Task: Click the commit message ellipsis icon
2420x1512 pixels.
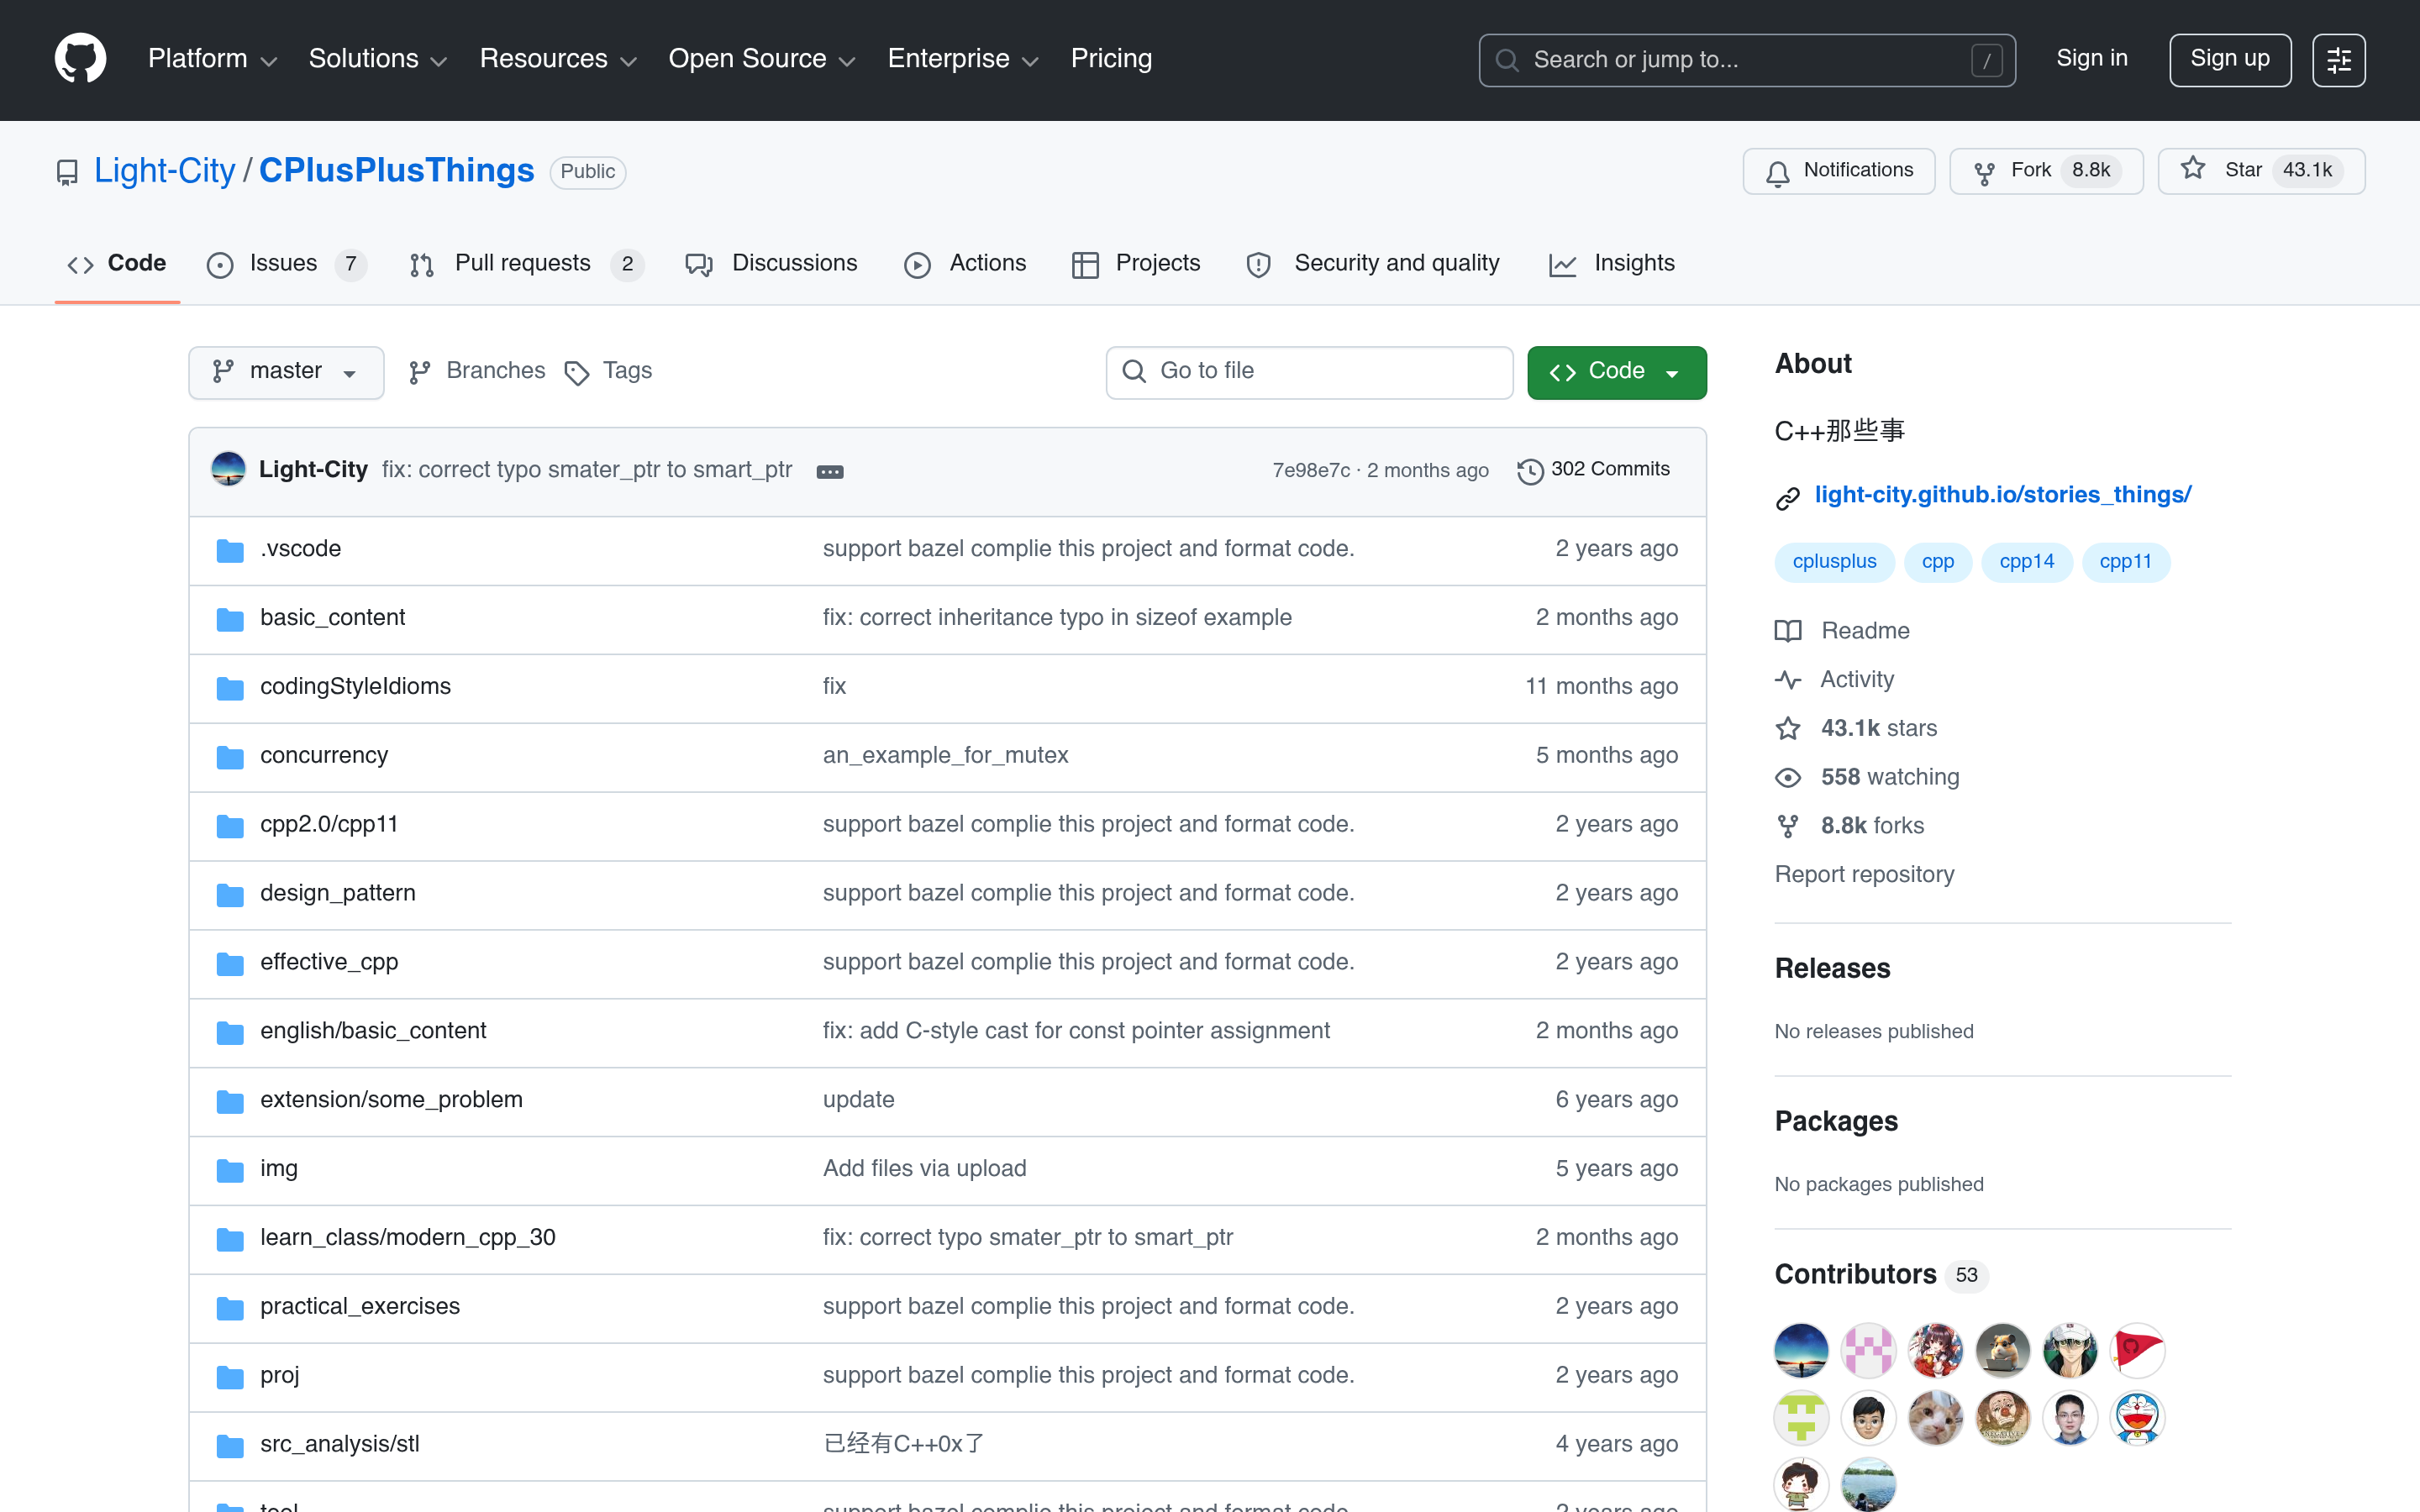Action: click(829, 471)
